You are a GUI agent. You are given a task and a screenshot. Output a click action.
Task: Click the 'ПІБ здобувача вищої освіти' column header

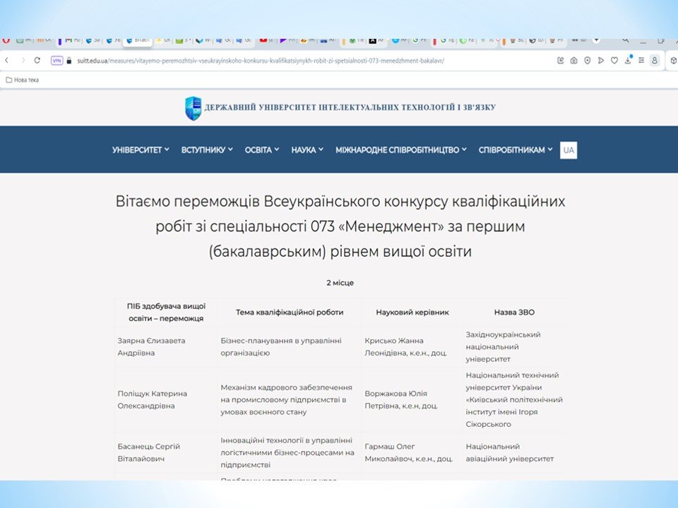tap(166, 313)
